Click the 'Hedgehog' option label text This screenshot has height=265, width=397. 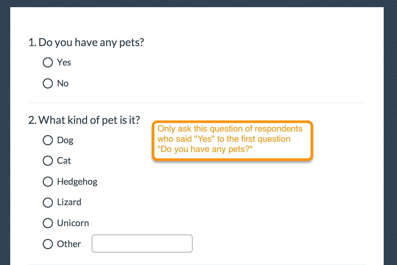tap(77, 182)
